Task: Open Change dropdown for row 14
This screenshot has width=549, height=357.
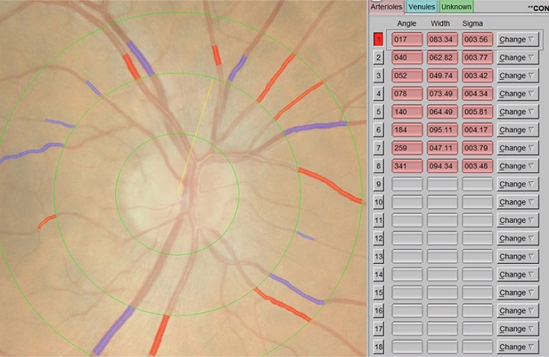Action: pos(518,275)
